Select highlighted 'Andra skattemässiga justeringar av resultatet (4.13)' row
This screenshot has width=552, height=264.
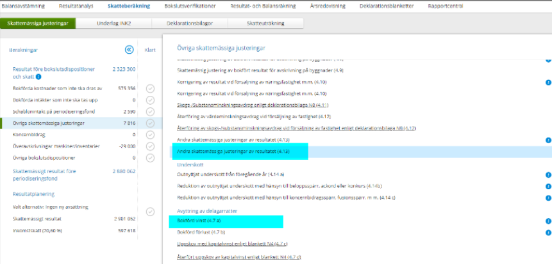click(x=233, y=151)
